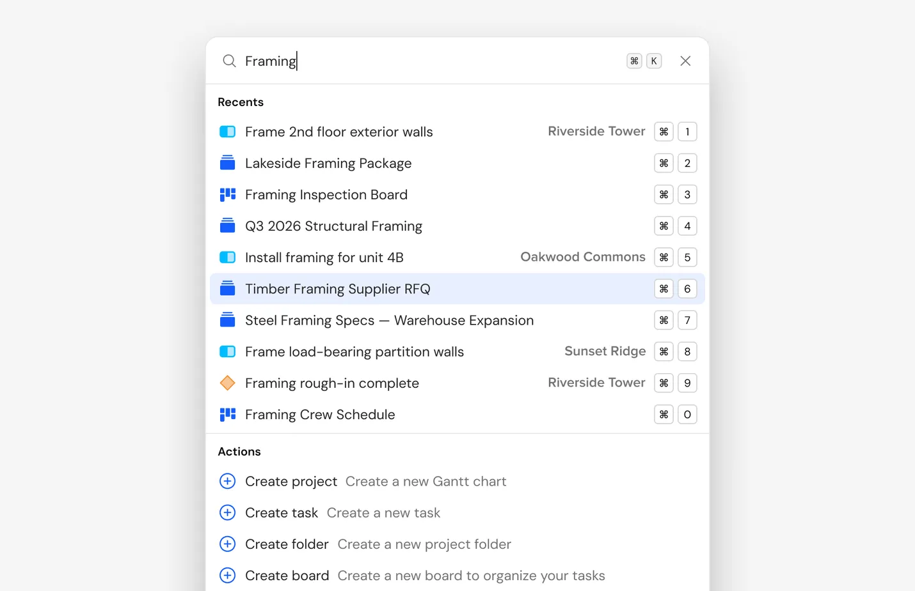Image resolution: width=915 pixels, height=591 pixels.
Task: Click shortcut badge number 7
Action: click(687, 320)
